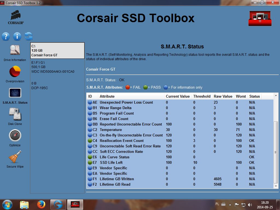The height and width of the screenshot is (210, 280).
Task: Click the Corsair Toolbox taskbar button
Action: point(75,205)
